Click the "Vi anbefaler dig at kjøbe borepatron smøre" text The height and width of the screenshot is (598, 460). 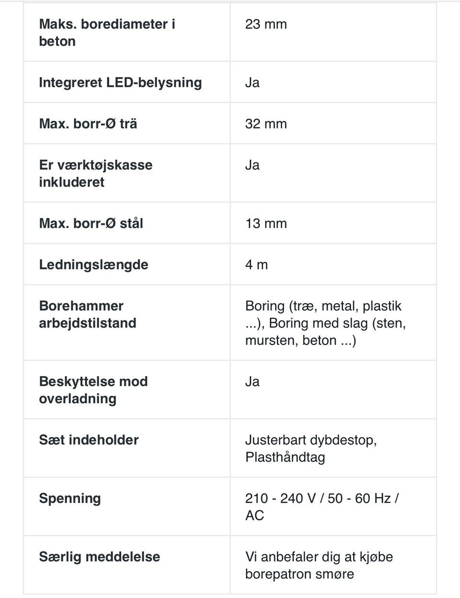click(x=319, y=565)
